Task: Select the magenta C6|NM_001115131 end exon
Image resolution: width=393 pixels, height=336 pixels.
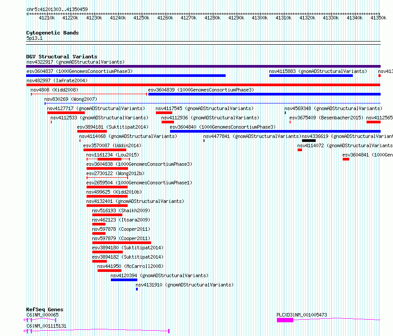Action: click(169, 331)
